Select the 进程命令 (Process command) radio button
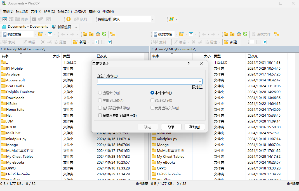This screenshot has height=191, width=299. [x=100, y=93]
